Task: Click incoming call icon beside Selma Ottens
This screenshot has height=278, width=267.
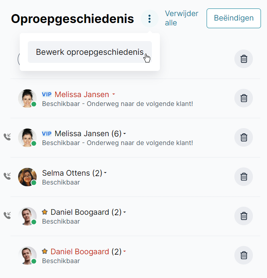Action: (x=7, y=176)
